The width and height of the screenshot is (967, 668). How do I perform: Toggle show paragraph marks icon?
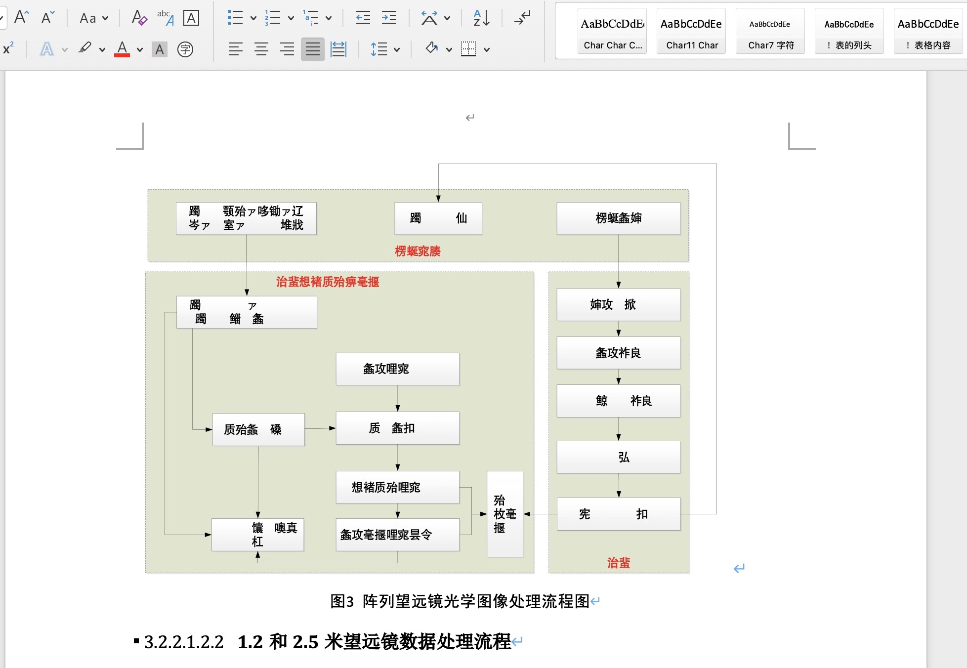522,18
